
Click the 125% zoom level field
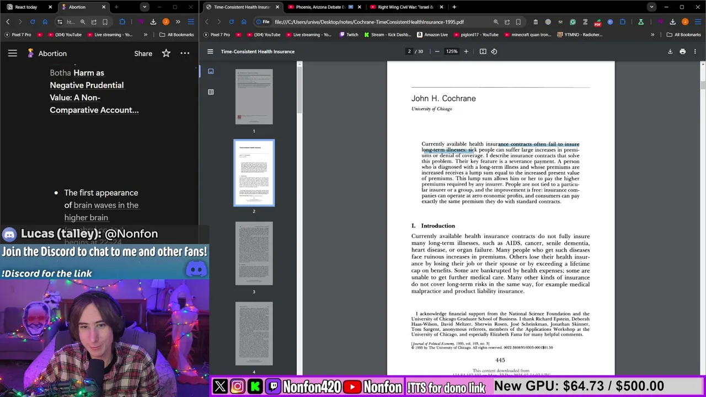click(452, 51)
